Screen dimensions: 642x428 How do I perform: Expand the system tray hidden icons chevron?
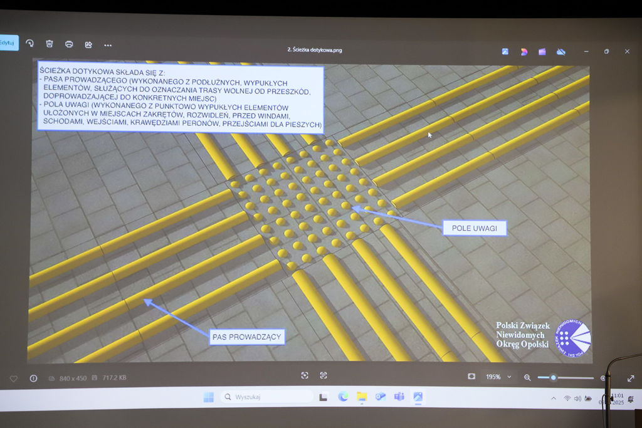(554, 399)
